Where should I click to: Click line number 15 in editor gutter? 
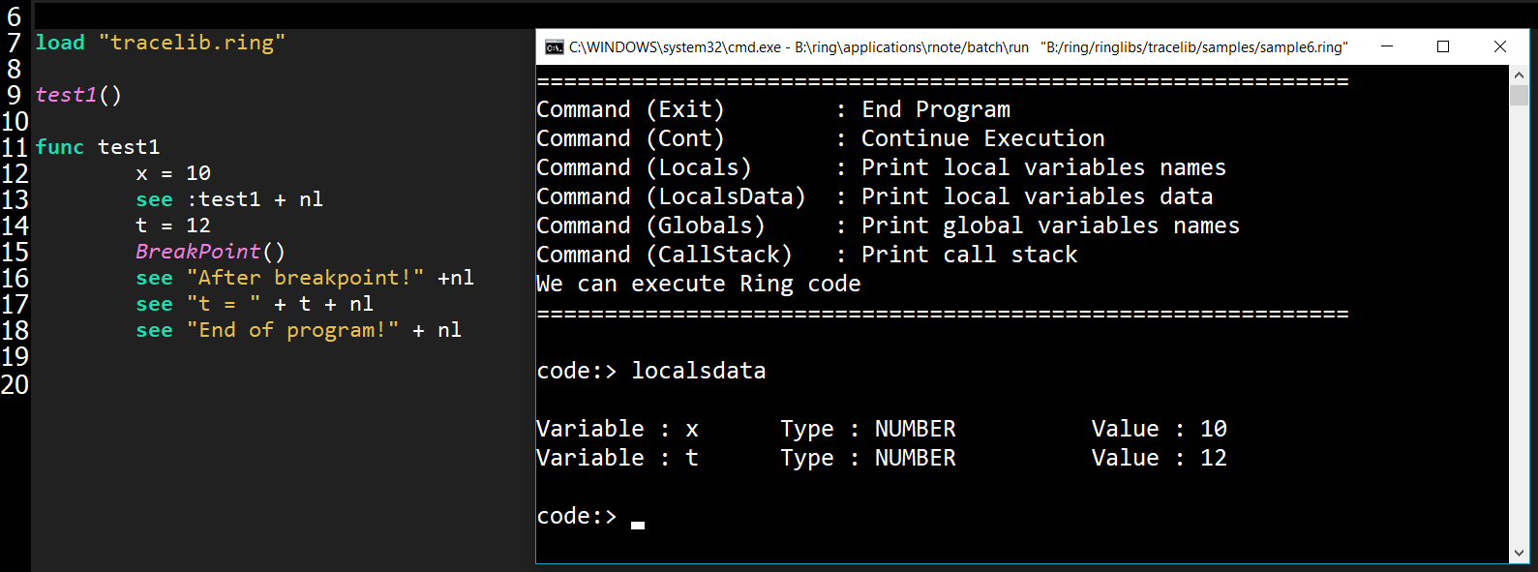pyautogui.click(x=15, y=253)
